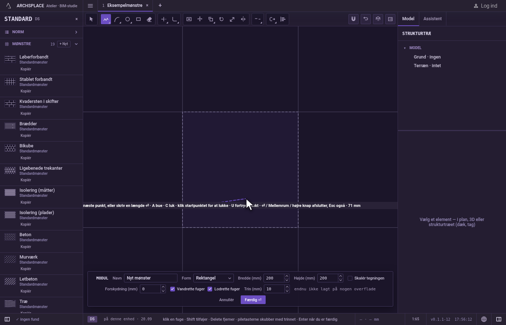Viewport: 506px width, 325px height.
Task: Expand the NORM section chevron
Action: (x=76, y=32)
